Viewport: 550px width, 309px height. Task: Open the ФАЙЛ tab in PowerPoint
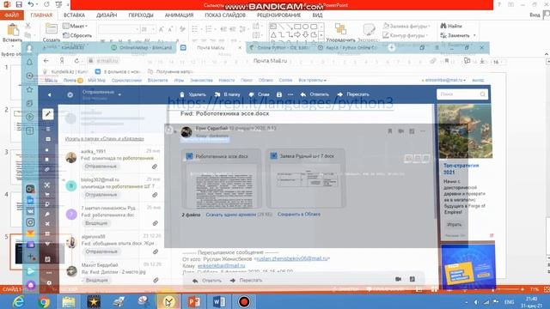[12, 15]
